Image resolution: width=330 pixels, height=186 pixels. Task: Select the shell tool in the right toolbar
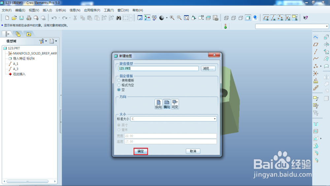tap(316, 131)
